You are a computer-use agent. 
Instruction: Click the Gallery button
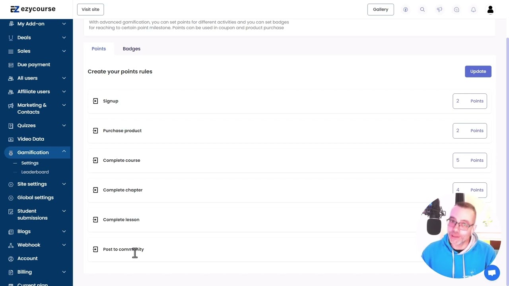click(381, 10)
